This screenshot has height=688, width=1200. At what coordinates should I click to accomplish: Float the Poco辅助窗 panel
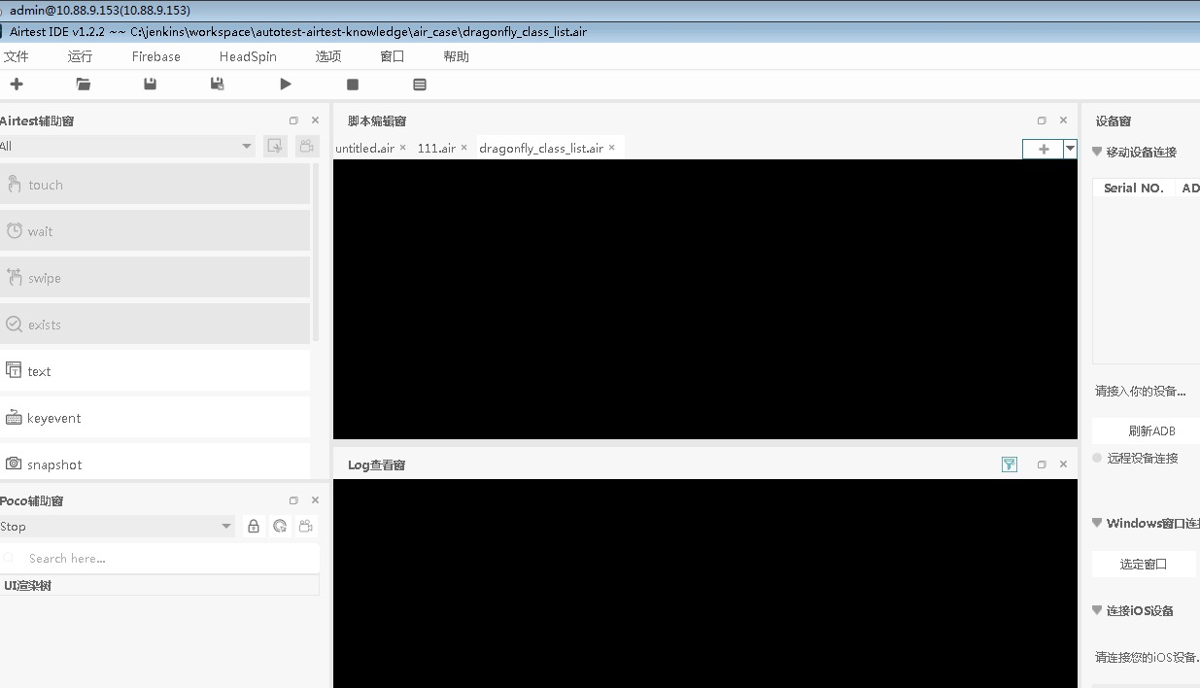click(293, 500)
